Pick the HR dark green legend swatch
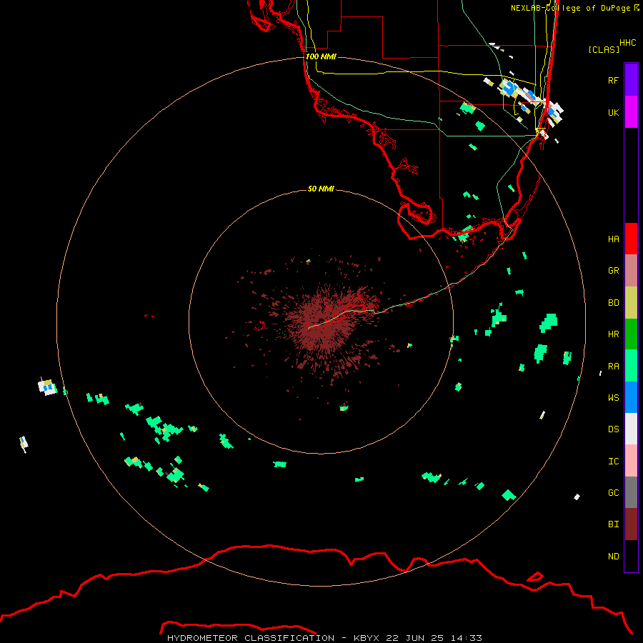This screenshot has width=643, height=643. pyautogui.click(x=631, y=334)
